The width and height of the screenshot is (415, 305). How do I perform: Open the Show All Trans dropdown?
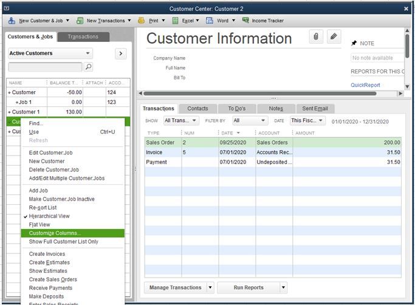181,120
